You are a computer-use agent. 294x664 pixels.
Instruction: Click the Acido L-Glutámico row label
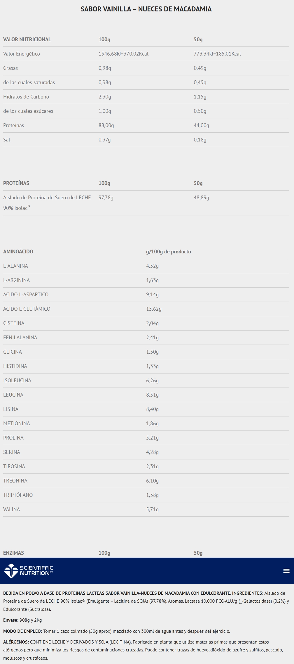pyautogui.click(x=27, y=309)
